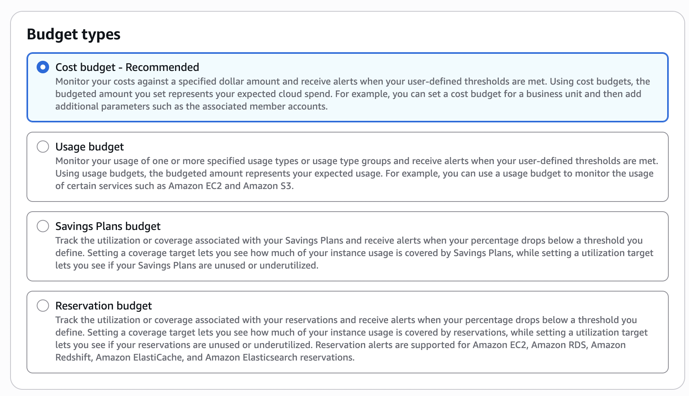Viewport: 689px width, 396px height.
Task: Click the 'Cost budget - Recommended' title label
Action: coord(127,67)
